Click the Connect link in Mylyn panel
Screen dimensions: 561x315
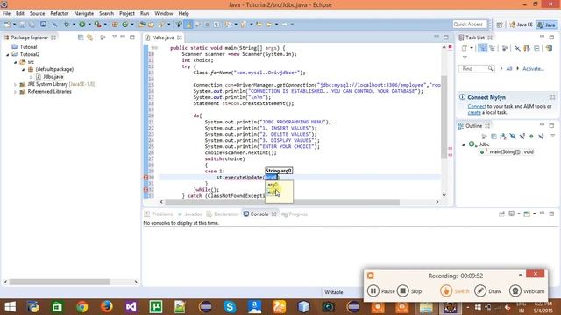[477, 107]
